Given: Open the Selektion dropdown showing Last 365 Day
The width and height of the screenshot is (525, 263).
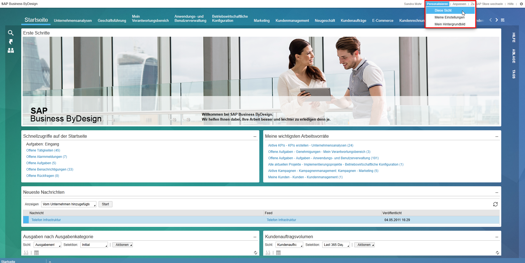Looking at the screenshot, I should 336,245.
